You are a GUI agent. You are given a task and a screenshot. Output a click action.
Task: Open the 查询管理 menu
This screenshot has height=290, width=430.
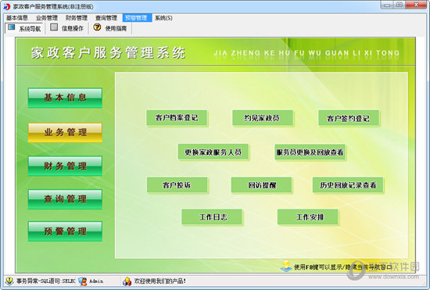[106, 18]
